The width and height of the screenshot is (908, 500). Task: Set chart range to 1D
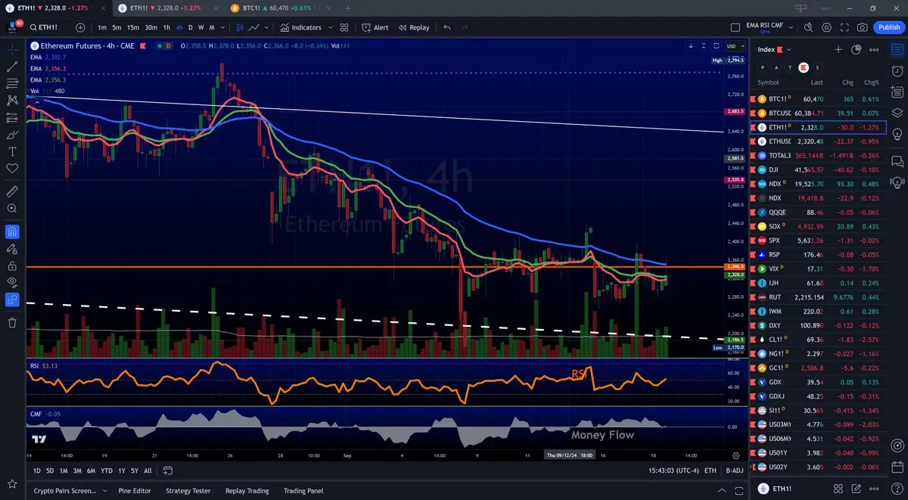click(x=37, y=470)
